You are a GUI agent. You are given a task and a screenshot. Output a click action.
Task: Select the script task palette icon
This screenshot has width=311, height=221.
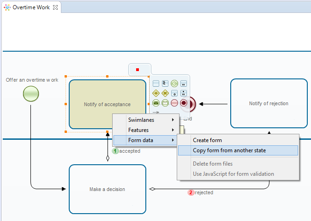pyautogui.click(x=165, y=84)
